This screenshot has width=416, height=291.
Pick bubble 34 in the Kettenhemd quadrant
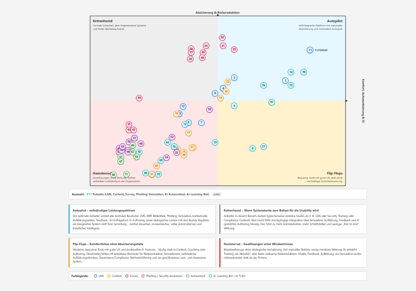point(206,46)
